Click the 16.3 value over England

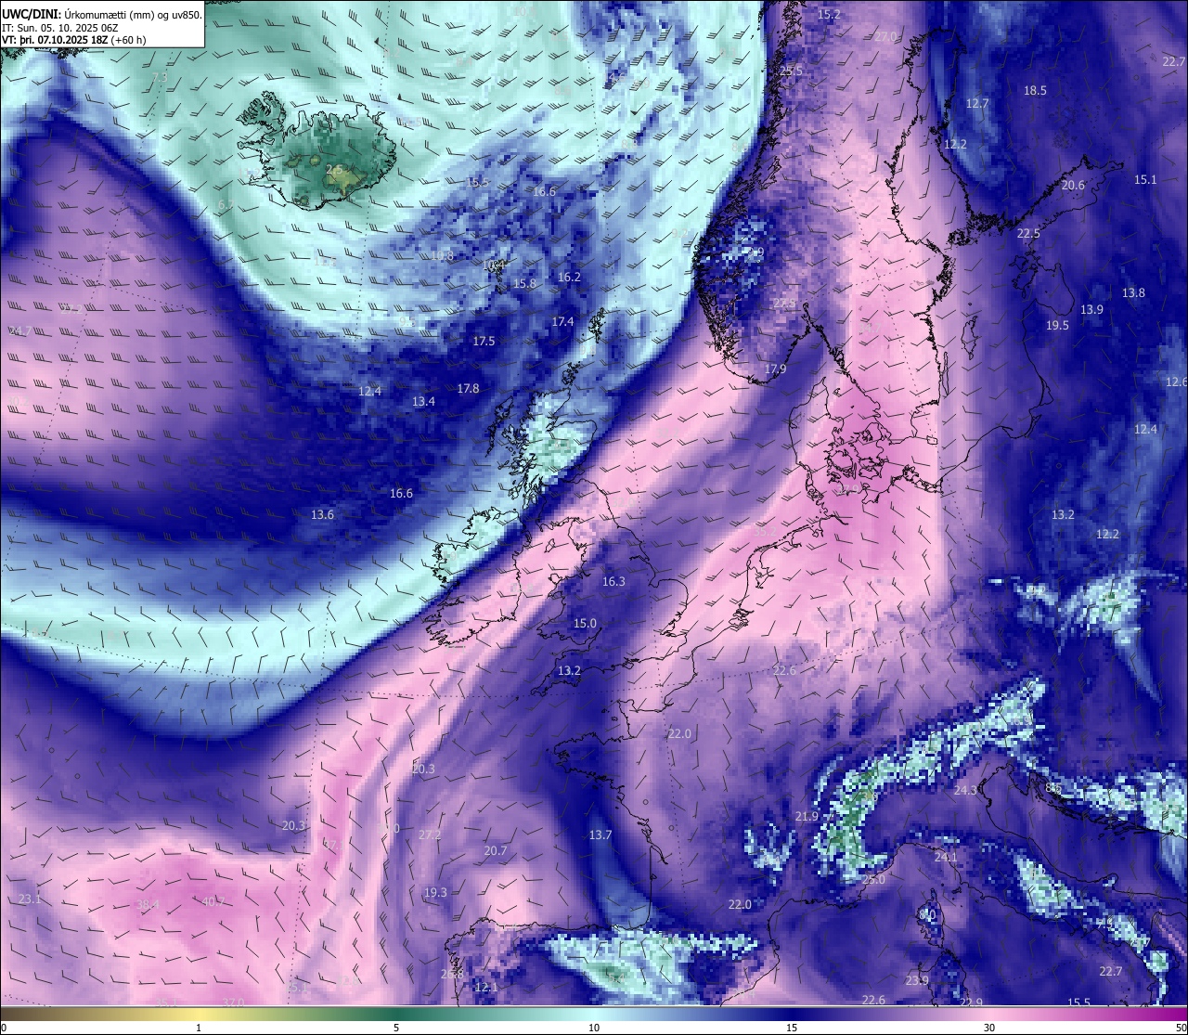tap(613, 582)
